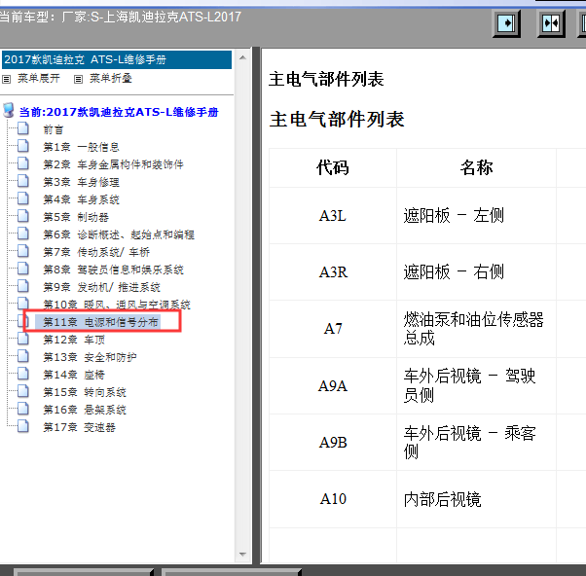Open 第7章 传动系统/车桥
586x576 pixels.
click(x=96, y=253)
